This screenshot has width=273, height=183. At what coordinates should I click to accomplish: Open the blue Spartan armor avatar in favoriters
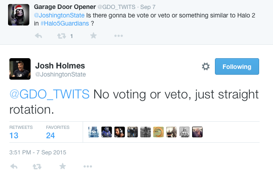pyautogui.click(x=106, y=132)
